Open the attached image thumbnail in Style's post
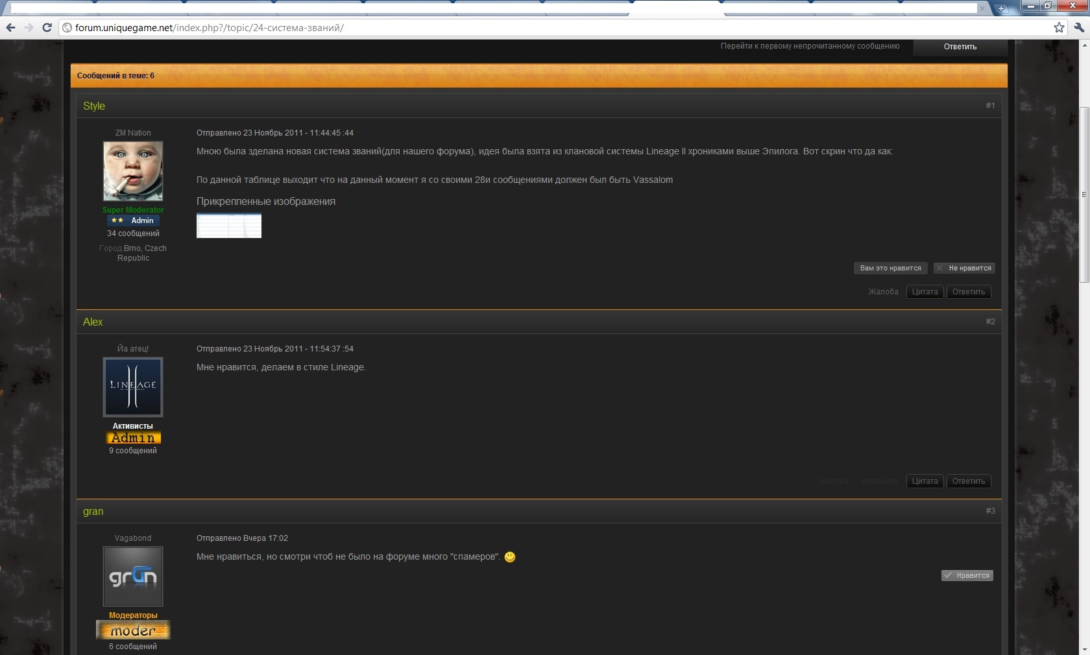 [229, 226]
